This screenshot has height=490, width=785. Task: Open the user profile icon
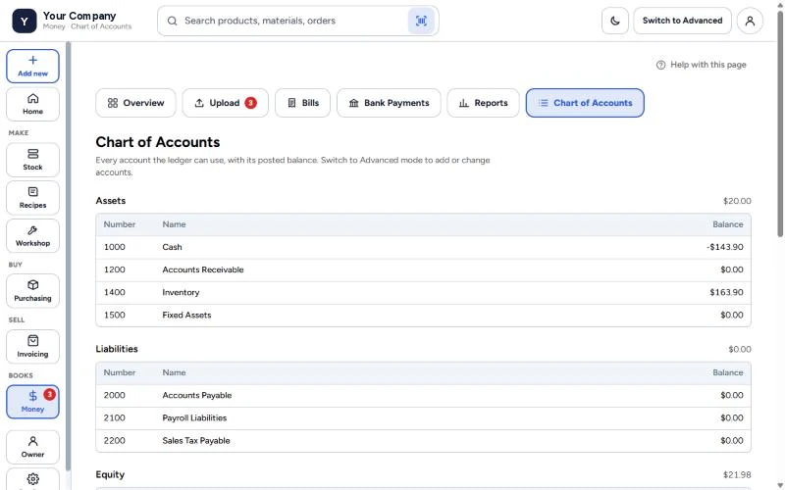[x=750, y=21]
